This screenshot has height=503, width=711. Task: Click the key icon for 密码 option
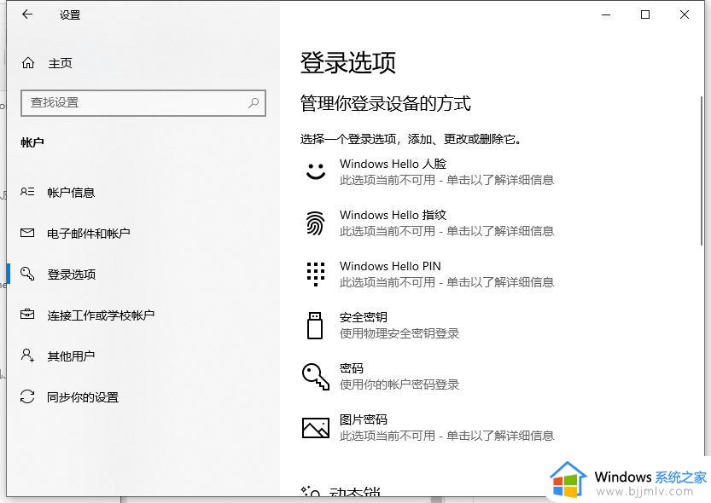click(x=316, y=376)
